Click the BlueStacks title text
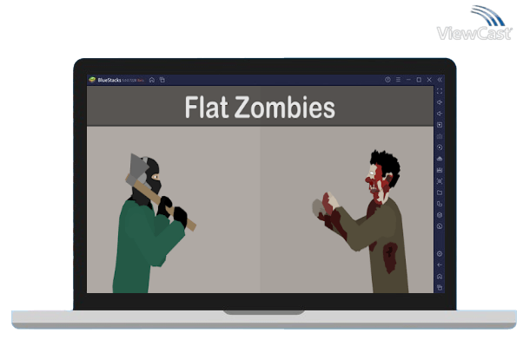 [x=109, y=81]
